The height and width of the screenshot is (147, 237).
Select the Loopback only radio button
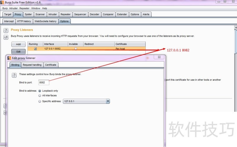[40, 91]
